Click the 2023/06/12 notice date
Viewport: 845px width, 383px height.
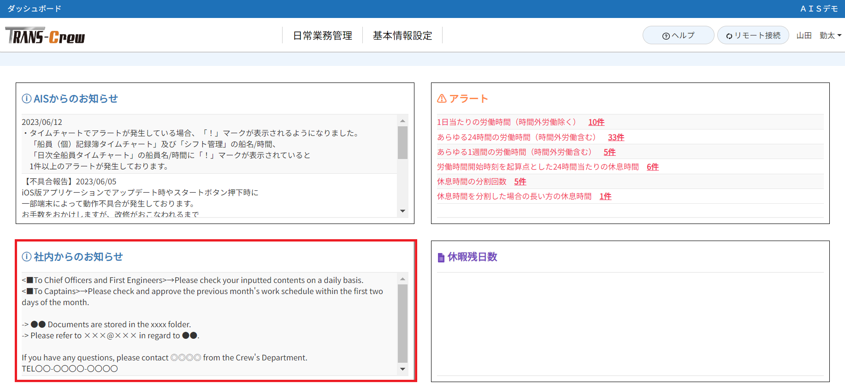pyautogui.click(x=42, y=122)
